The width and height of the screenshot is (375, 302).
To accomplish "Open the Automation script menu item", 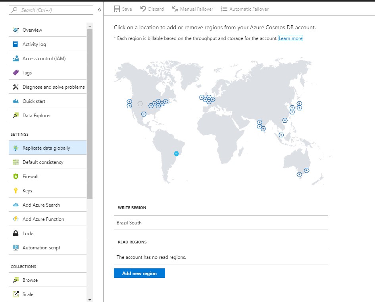I will point(48,248).
